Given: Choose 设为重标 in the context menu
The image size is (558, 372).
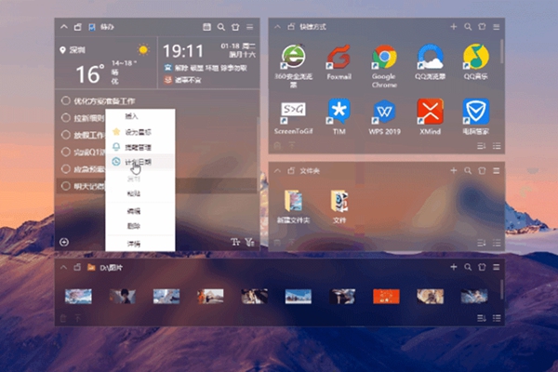Looking at the screenshot, I should (139, 131).
